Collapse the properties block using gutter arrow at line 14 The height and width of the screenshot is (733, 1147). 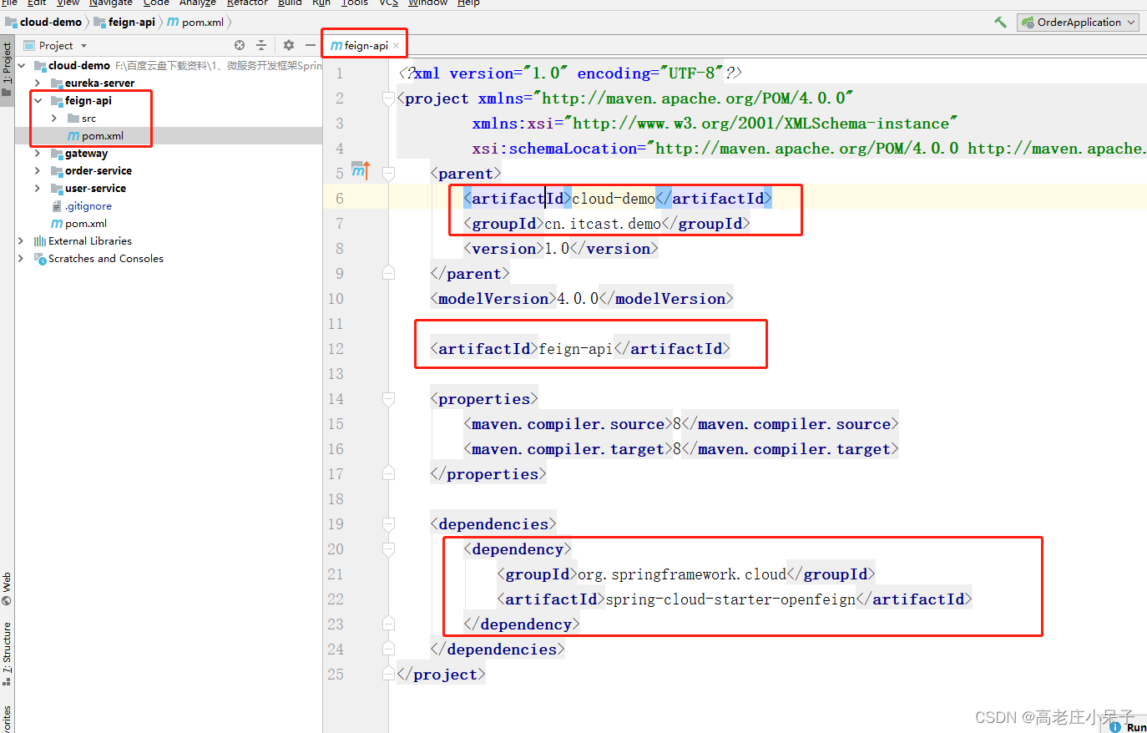pyautogui.click(x=387, y=398)
